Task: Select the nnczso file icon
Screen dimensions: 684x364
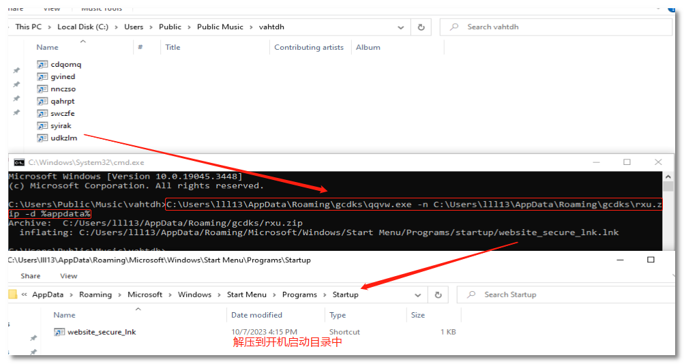Action: pyautogui.click(x=43, y=89)
